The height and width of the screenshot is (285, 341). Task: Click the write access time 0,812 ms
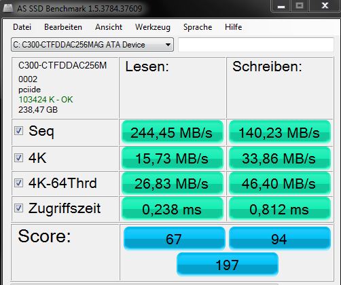pyautogui.click(x=280, y=209)
